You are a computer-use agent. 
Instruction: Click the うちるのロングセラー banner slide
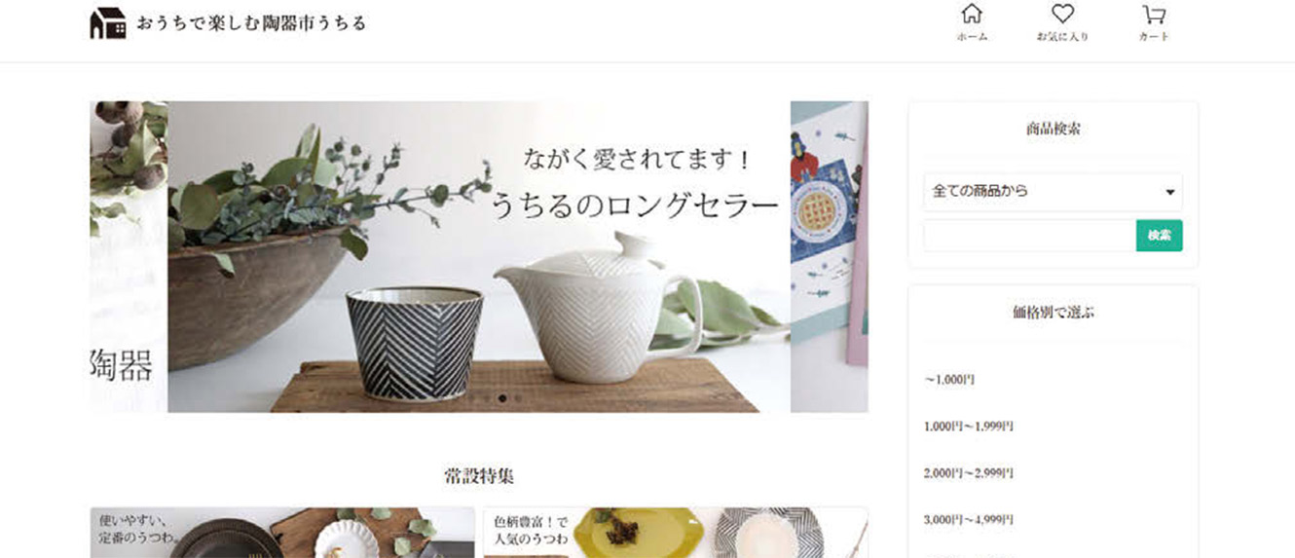click(479, 257)
